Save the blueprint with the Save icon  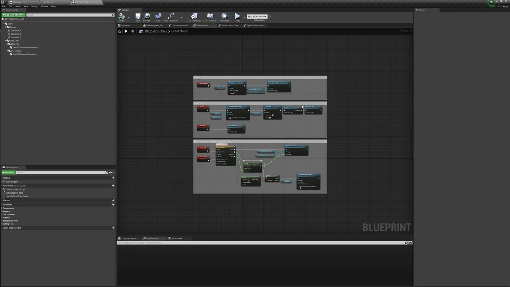tap(137, 17)
